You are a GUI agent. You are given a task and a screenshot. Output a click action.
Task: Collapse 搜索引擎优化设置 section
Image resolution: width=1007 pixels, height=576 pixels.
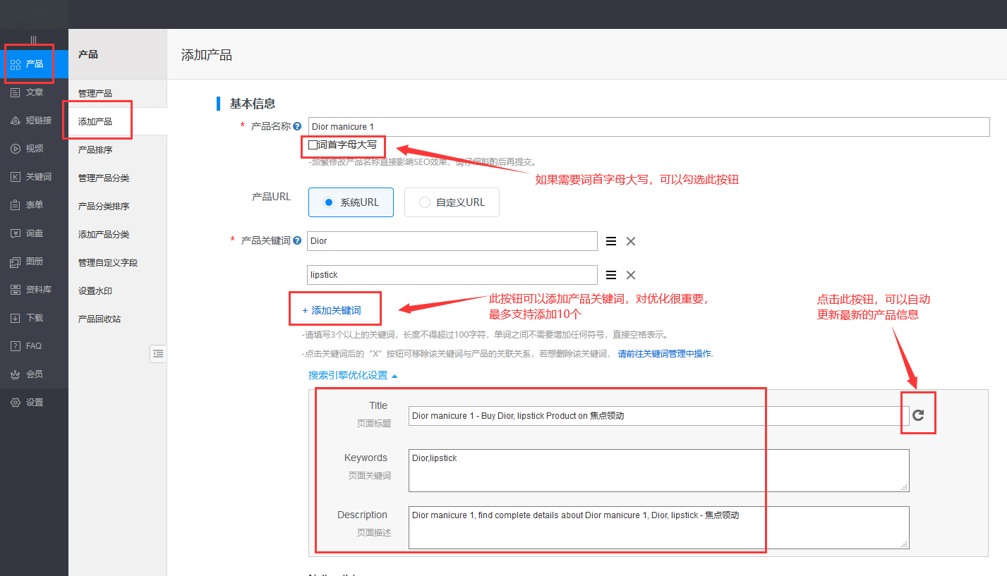click(x=353, y=375)
